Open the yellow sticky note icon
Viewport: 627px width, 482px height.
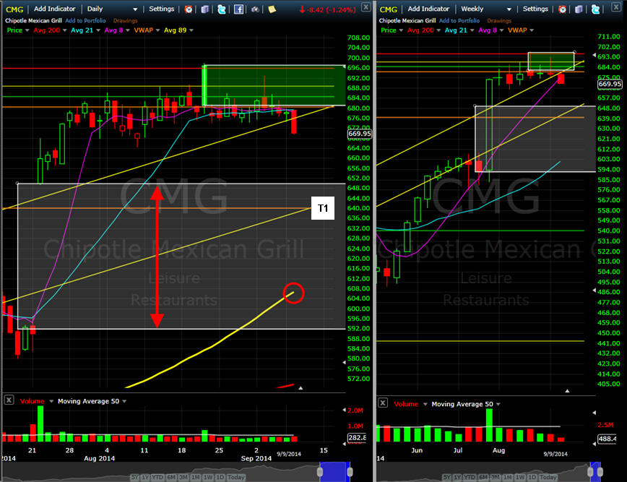[272, 9]
